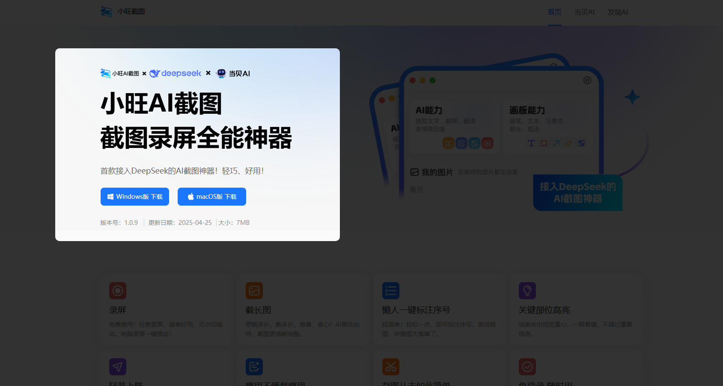Click the red 录屏 record icon

coord(118,291)
